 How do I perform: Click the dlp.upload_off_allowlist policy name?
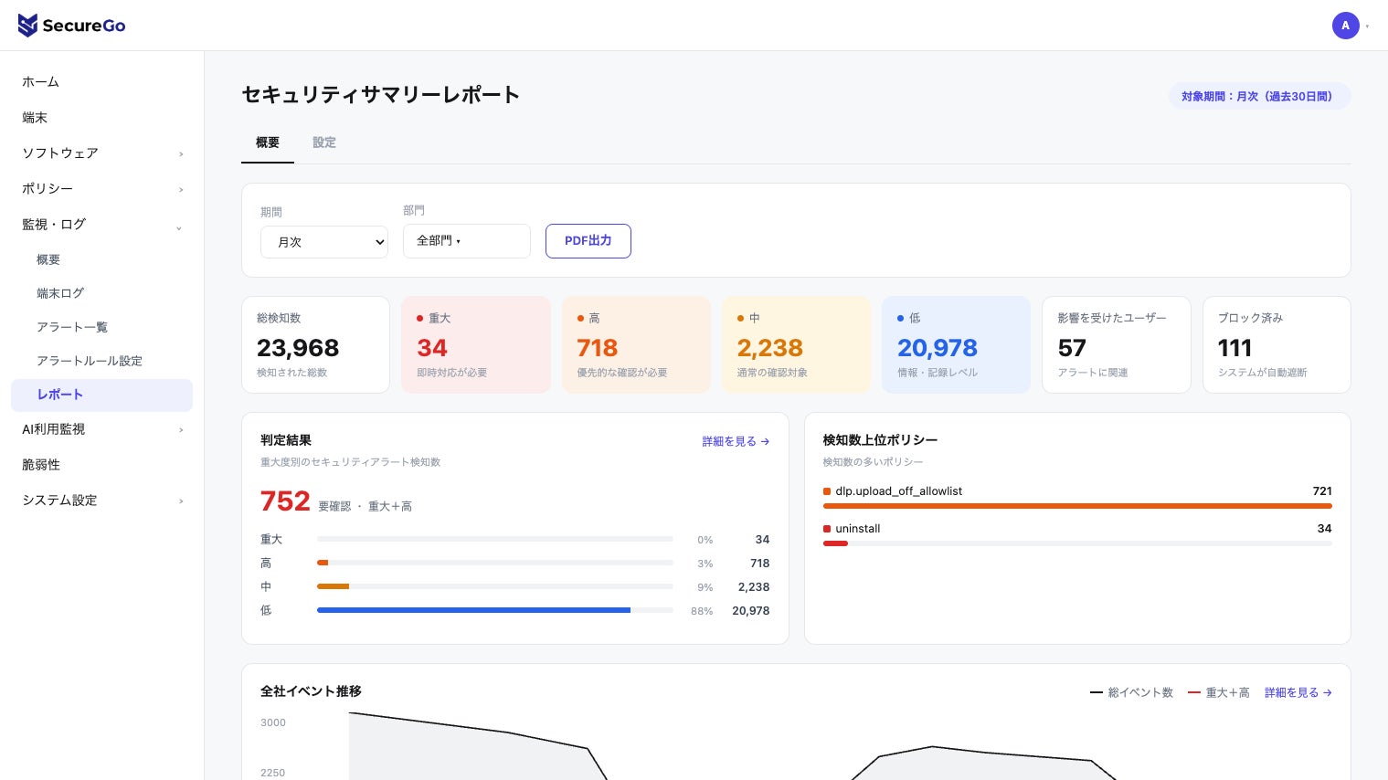point(899,491)
